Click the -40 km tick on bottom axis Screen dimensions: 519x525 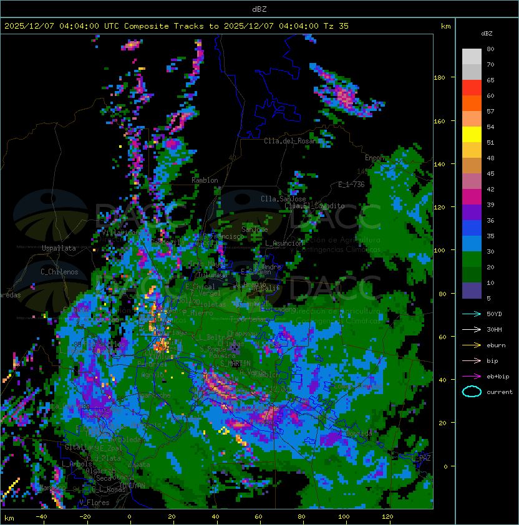(41, 517)
